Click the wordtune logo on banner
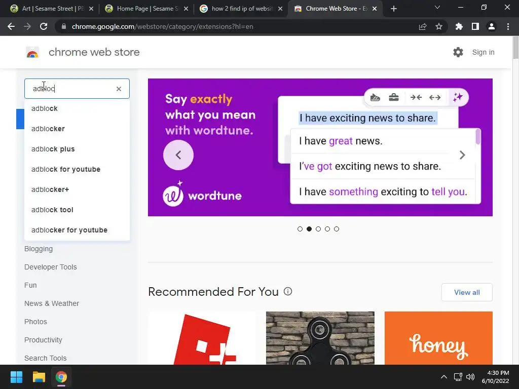 tap(202, 194)
